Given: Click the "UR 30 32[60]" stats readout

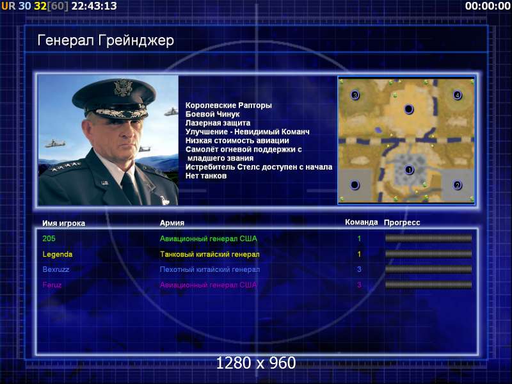Looking at the screenshot, I should 35,6.
